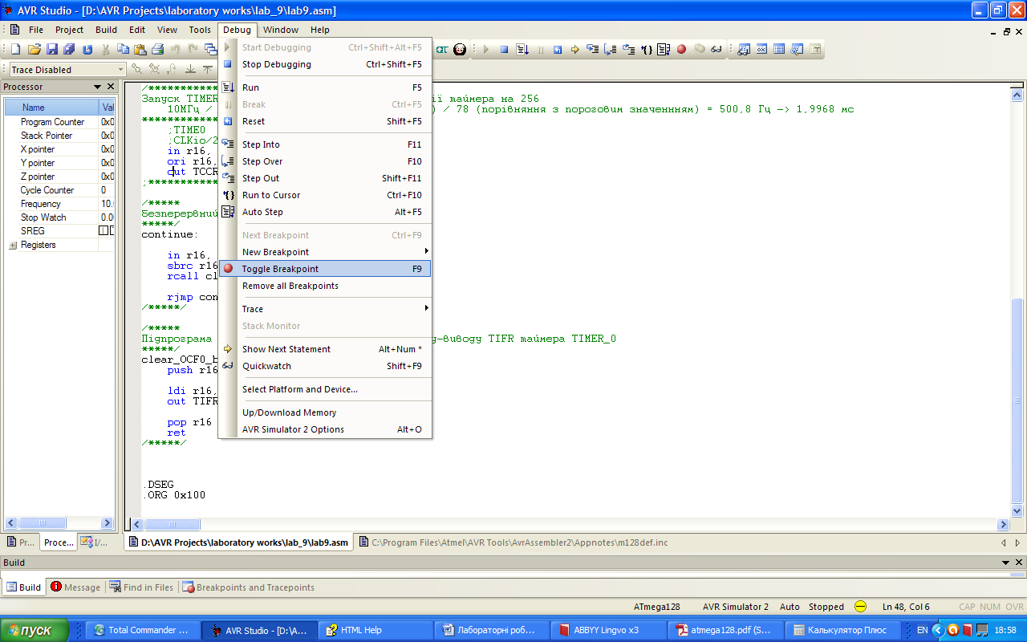Open the Project menu

[69, 30]
